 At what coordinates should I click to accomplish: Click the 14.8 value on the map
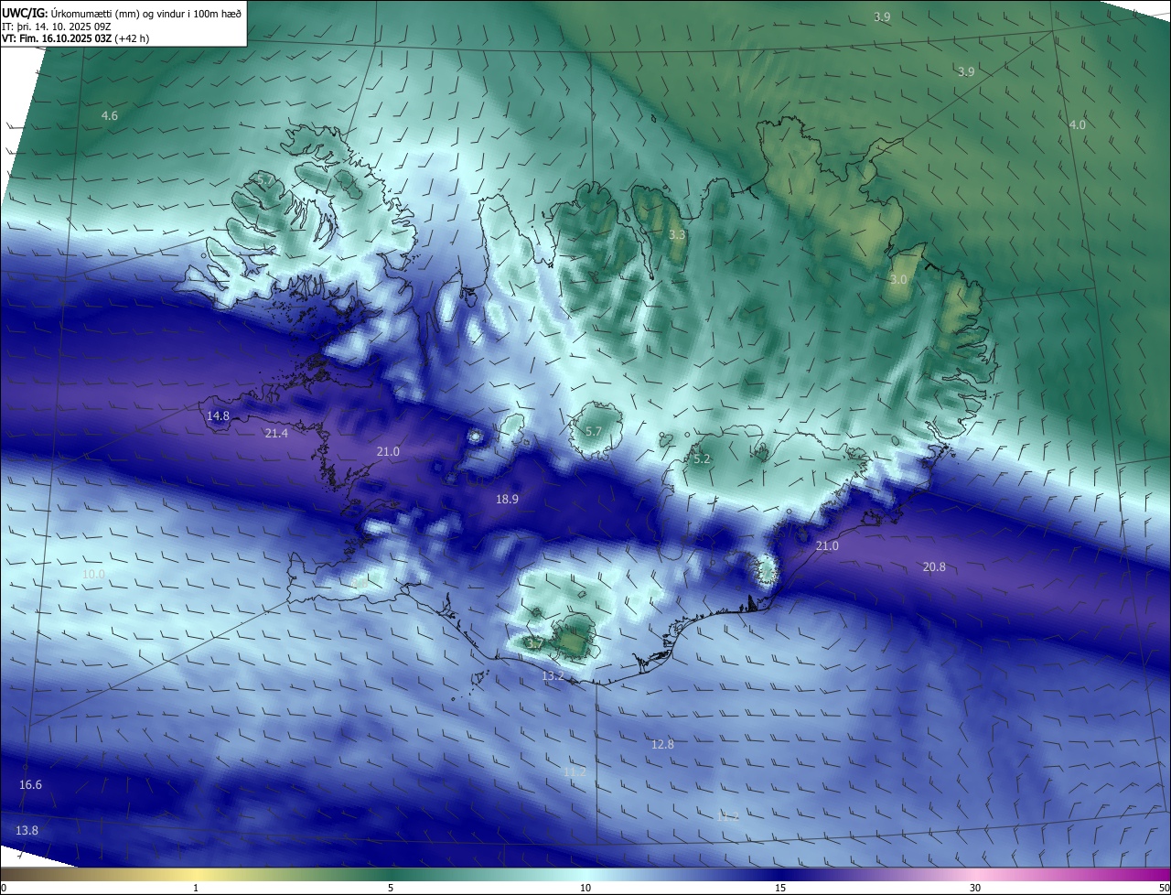coord(218,416)
